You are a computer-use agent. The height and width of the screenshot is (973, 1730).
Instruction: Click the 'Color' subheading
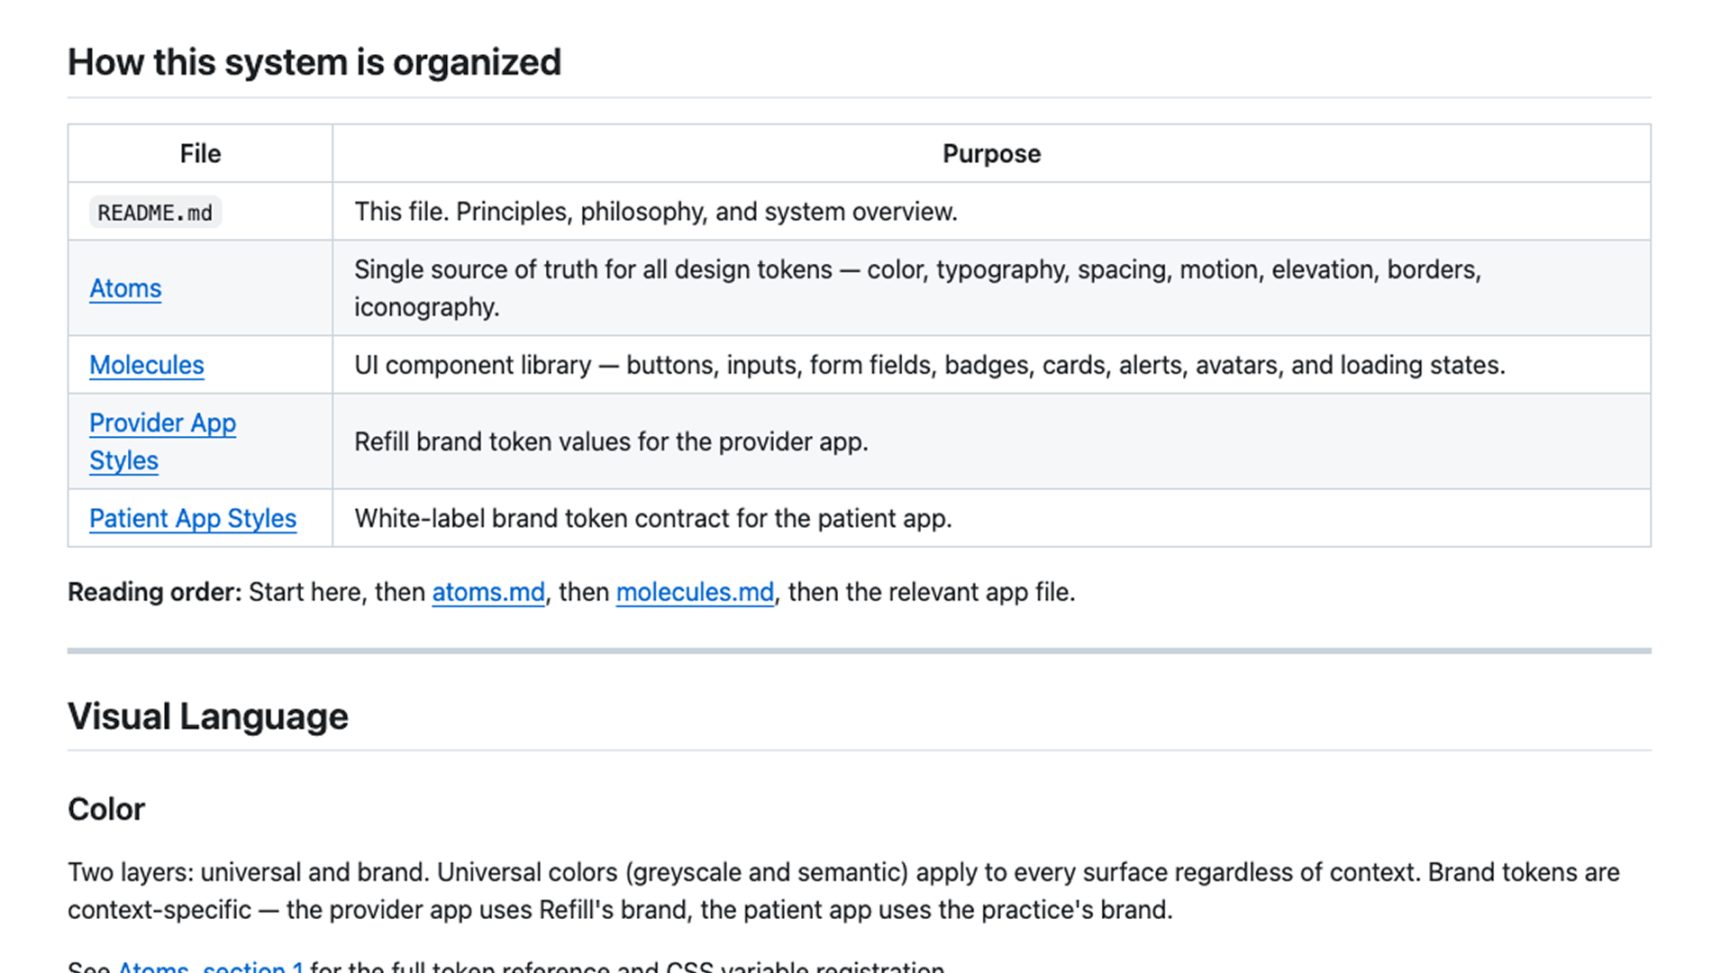(x=106, y=809)
